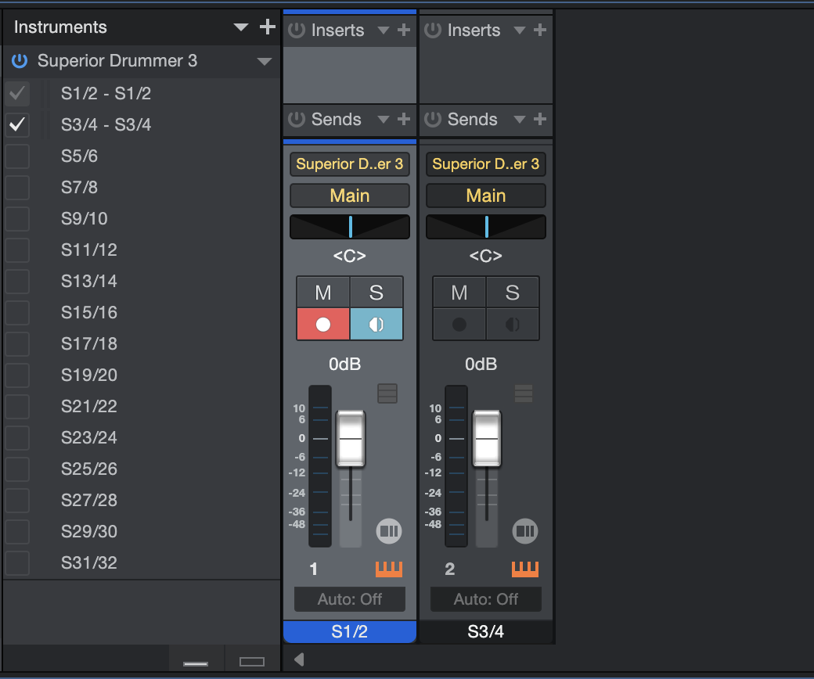
Task: Disable record arm on channel S1/2
Action: click(323, 325)
